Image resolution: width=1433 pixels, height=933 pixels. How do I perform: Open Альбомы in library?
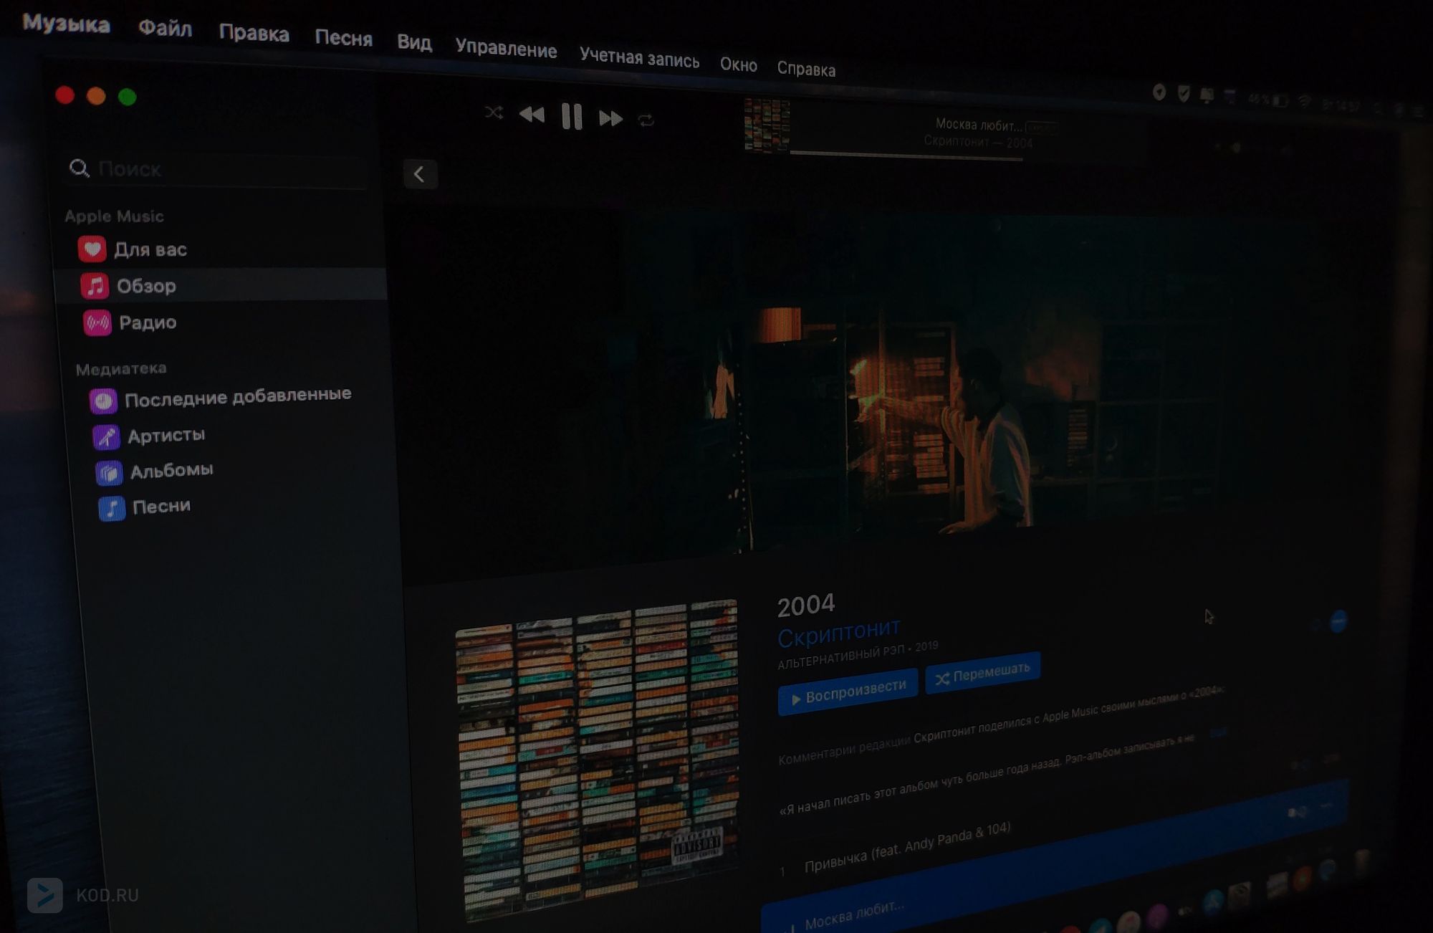155,471
